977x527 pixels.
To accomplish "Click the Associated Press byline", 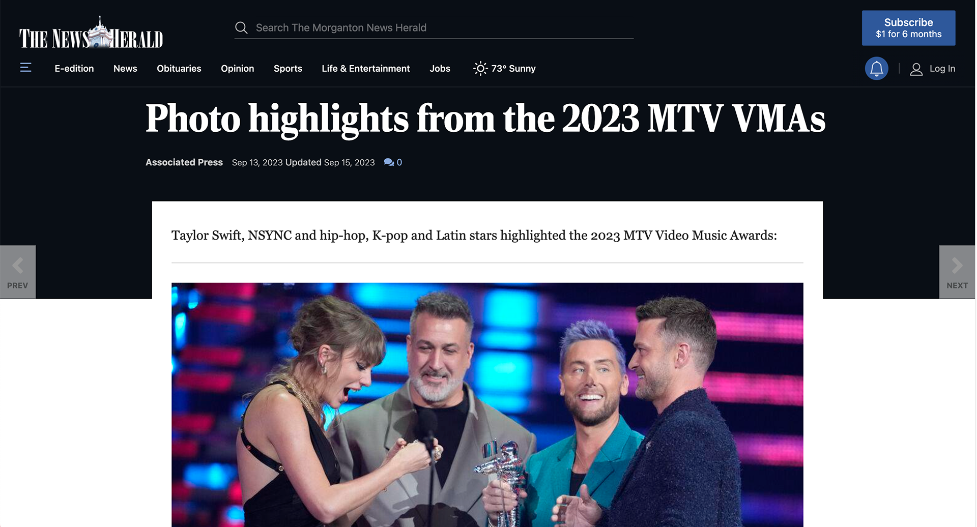I will click(184, 162).
